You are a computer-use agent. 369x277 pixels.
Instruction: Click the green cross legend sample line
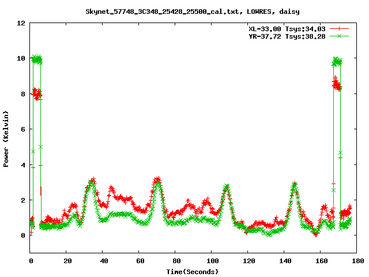(339, 36)
